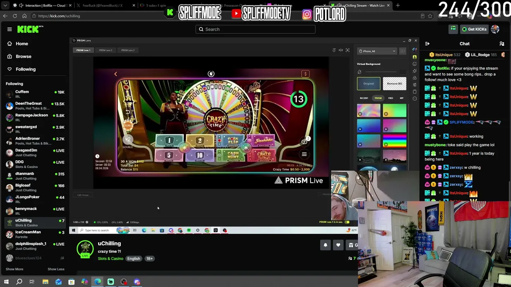Open the virtual background panel icon in PRISM sidebar
511x287 pixels.
click(x=414, y=57)
